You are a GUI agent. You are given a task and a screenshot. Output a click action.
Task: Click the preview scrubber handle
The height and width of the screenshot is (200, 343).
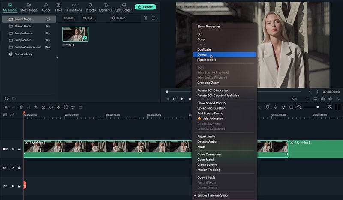point(167,92)
